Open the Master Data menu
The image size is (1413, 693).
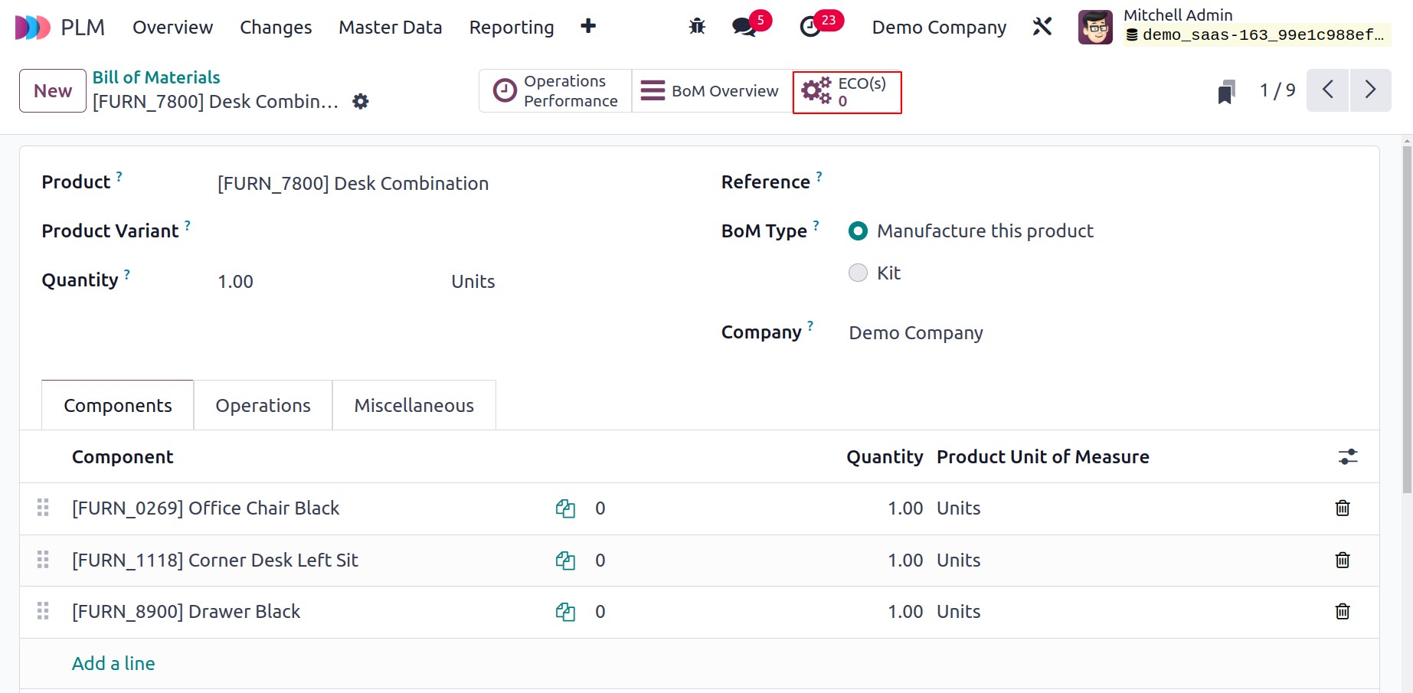point(391,28)
